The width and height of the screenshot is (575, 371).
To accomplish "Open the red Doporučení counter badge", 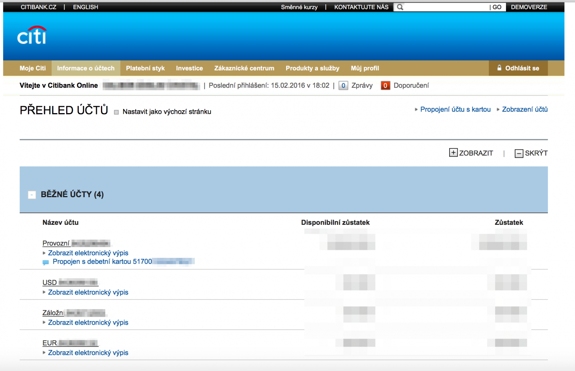I will click(x=385, y=85).
